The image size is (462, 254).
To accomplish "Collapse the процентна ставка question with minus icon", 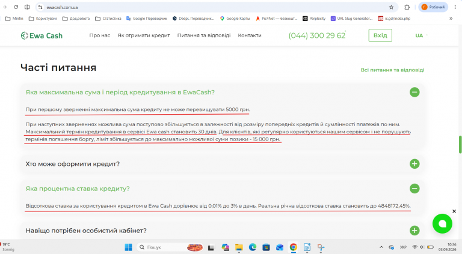I will (x=414, y=189).
